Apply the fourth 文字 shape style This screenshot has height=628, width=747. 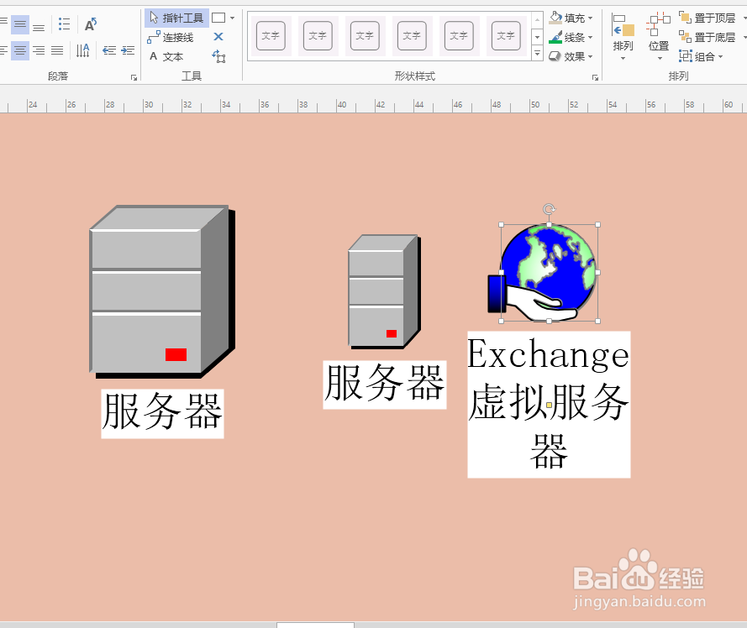pyautogui.click(x=412, y=36)
